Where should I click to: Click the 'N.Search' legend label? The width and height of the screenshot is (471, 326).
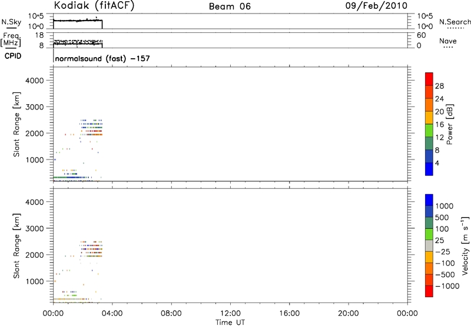455,22
